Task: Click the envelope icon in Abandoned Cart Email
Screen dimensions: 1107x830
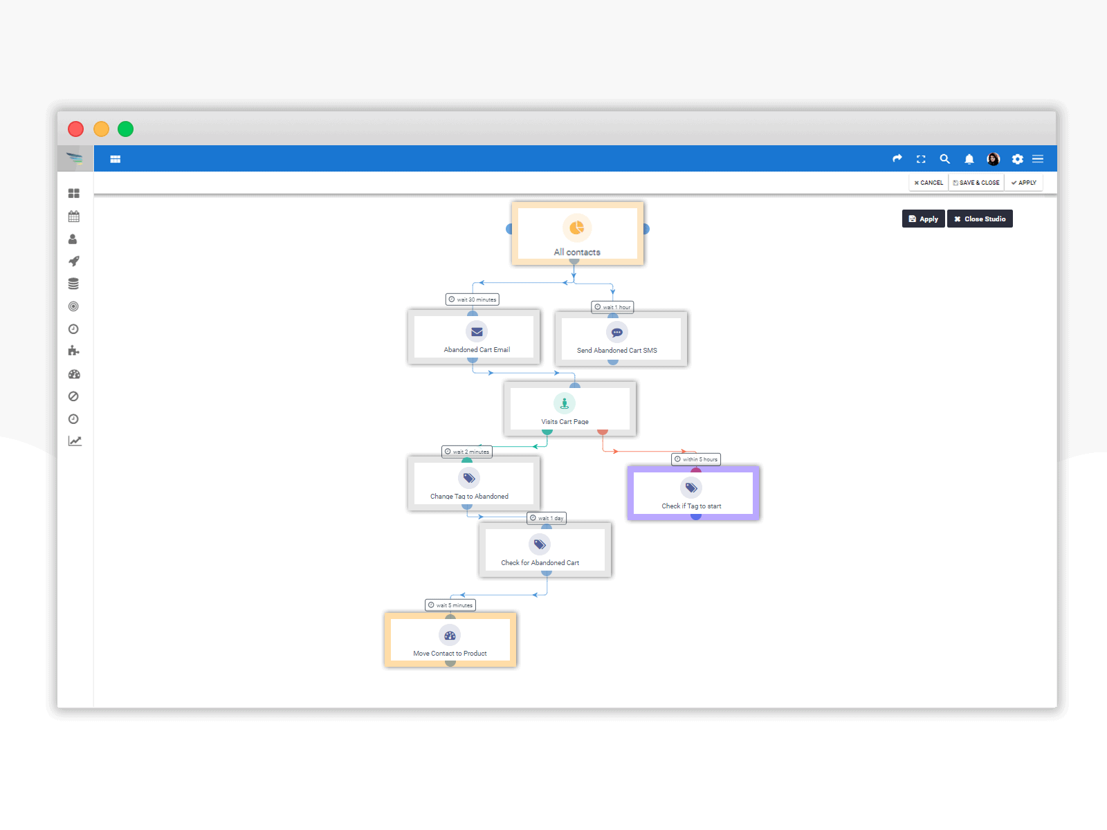Action: click(x=477, y=332)
